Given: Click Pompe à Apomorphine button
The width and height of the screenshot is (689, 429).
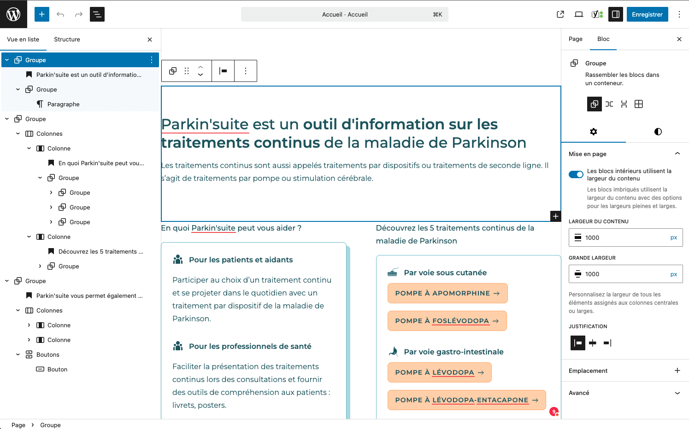Looking at the screenshot, I should pos(447,293).
